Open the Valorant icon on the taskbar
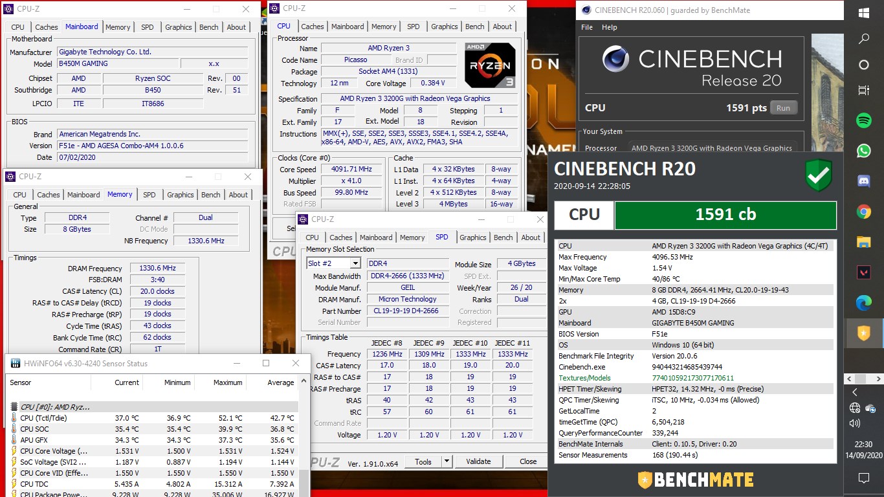This screenshot has width=884, height=497. tap(863, 272)
